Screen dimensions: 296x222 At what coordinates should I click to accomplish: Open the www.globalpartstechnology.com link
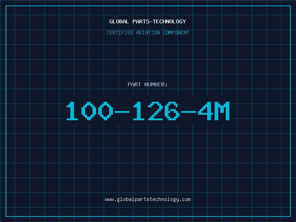pos(148,199)
